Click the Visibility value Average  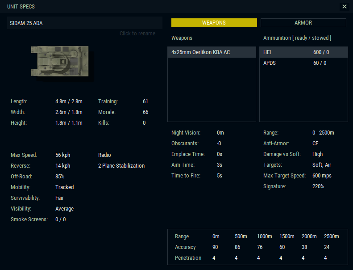(65, 209)
